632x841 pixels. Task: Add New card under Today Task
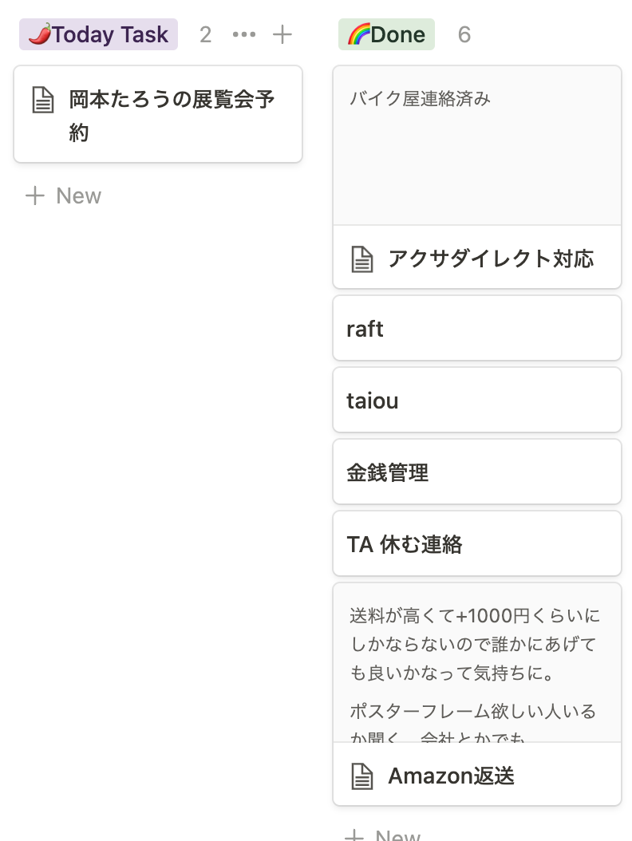(78, 196)
